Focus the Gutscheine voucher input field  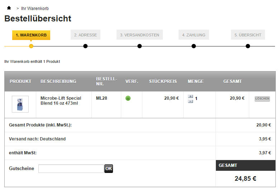(71, 169)
